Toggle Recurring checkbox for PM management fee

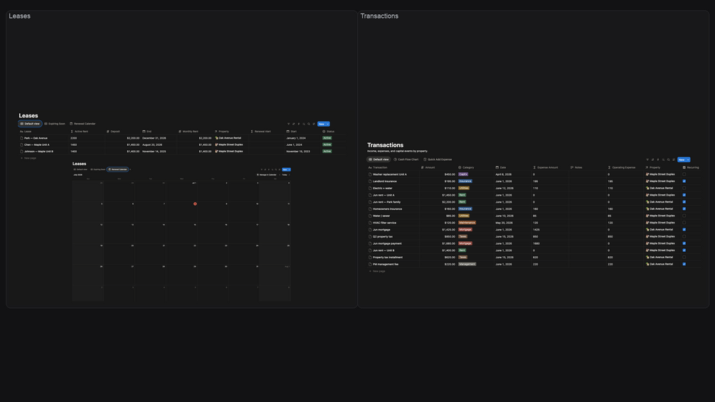pos(684,264)
